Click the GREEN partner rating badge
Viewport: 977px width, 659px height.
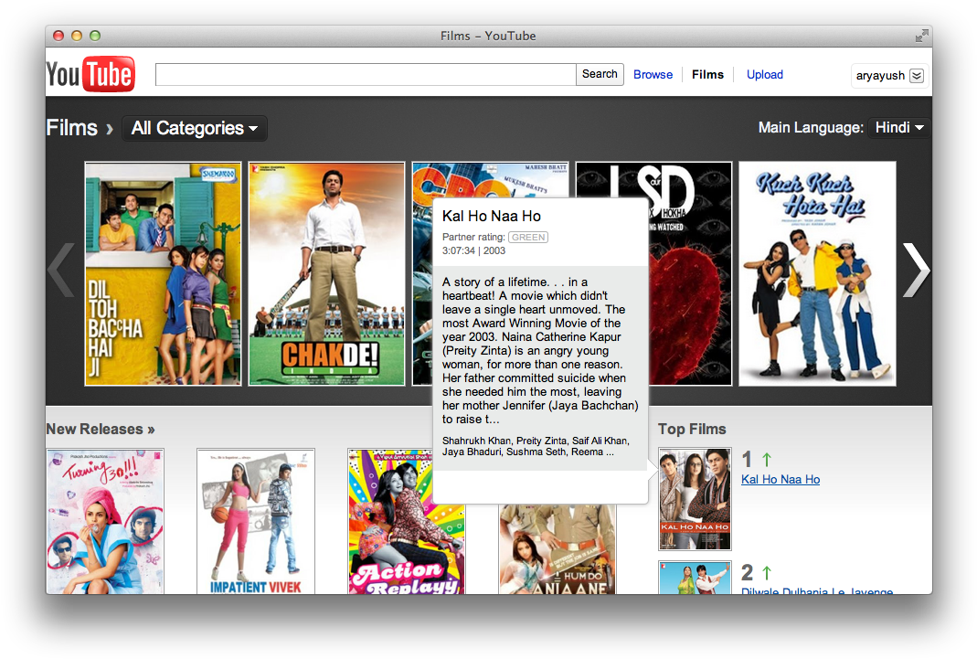528,238
